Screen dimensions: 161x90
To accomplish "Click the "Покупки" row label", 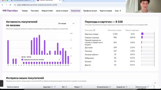I will [88, 51].
